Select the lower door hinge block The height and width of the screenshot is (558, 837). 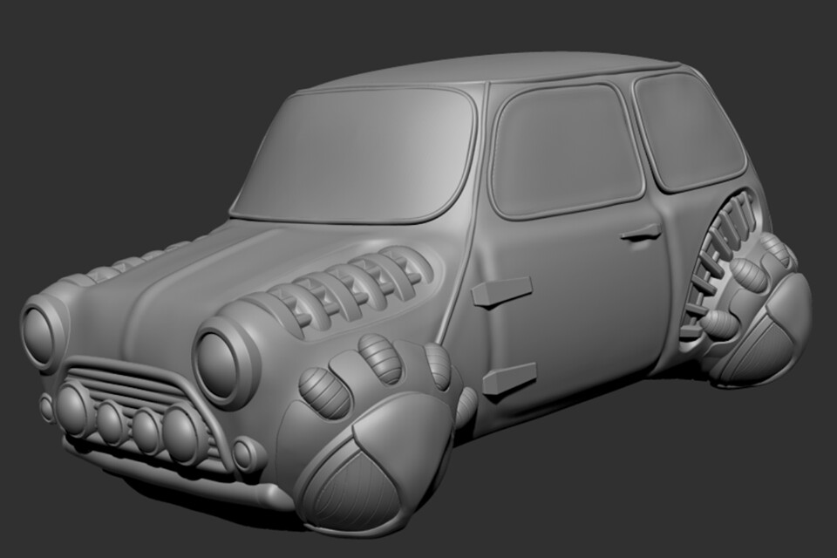tap(510, 382)
